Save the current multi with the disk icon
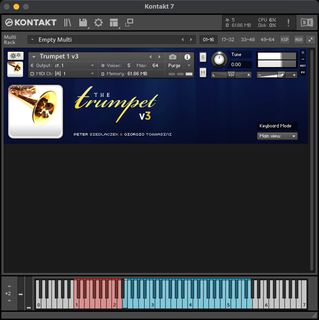The width and height of the screenshot is (319, 320). pos(83,23)
